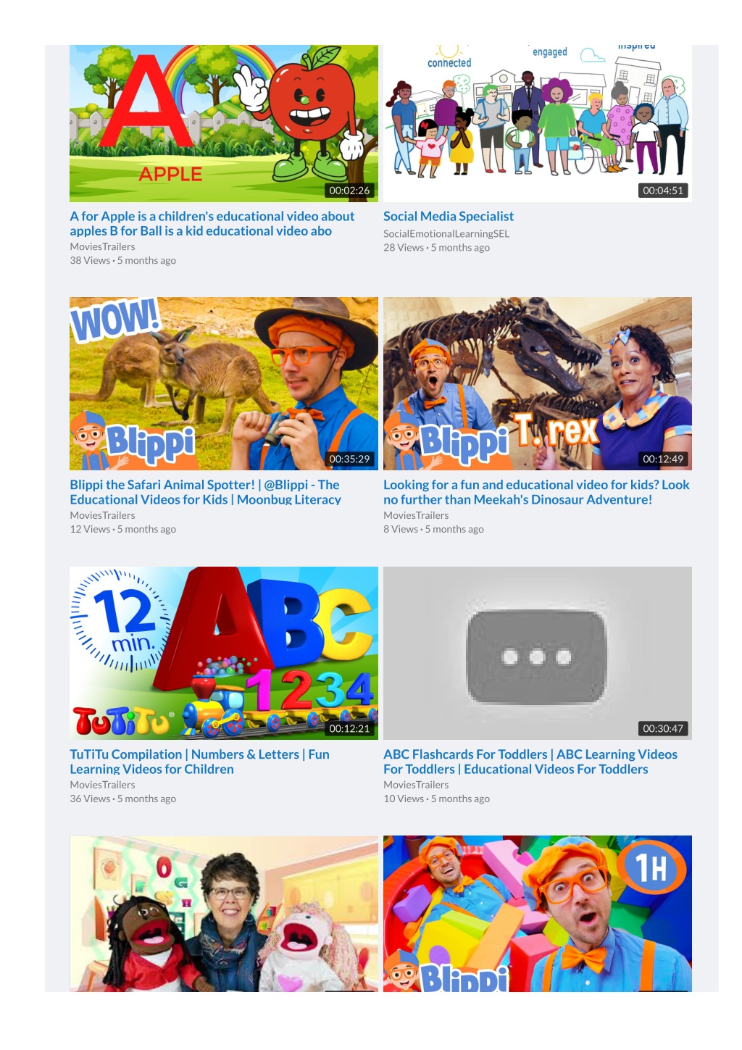This screenshot has width=742, height=1050.
Task: Open MoviesTrailers channel under Blippi Safari video
Action: click(102, 515)
